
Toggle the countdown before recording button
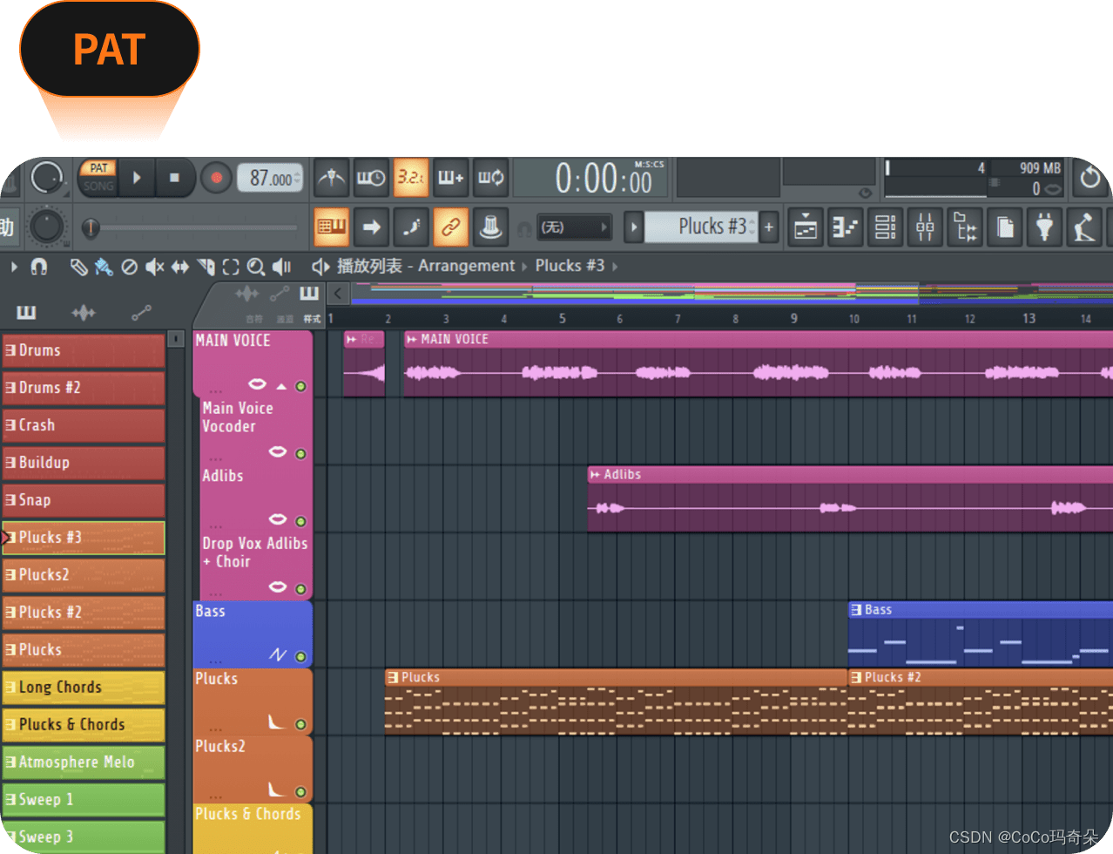click(410, 178)
